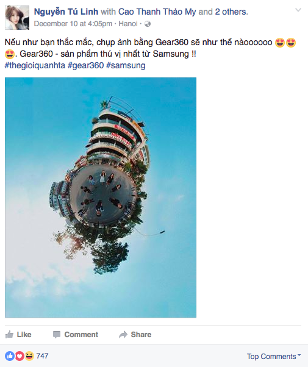Click the Share arrow icon
Screen dimensions: 308x367
coord(123,335)
